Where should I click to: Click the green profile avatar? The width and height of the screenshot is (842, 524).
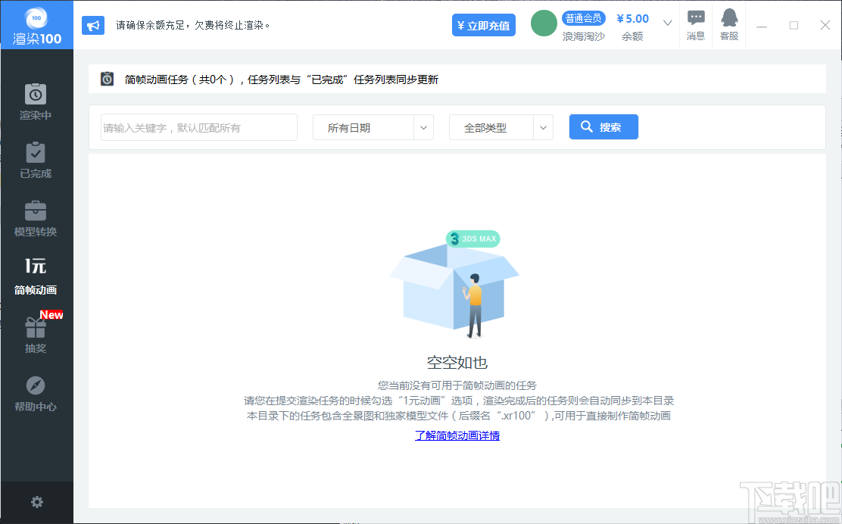(543, 23)
